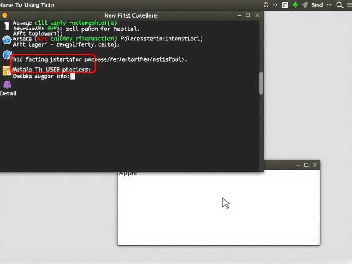Click the numbered '1' sidebar badge
Image resolution: width=352 pixels, height=264 pixels.
[x=6, y=26]
